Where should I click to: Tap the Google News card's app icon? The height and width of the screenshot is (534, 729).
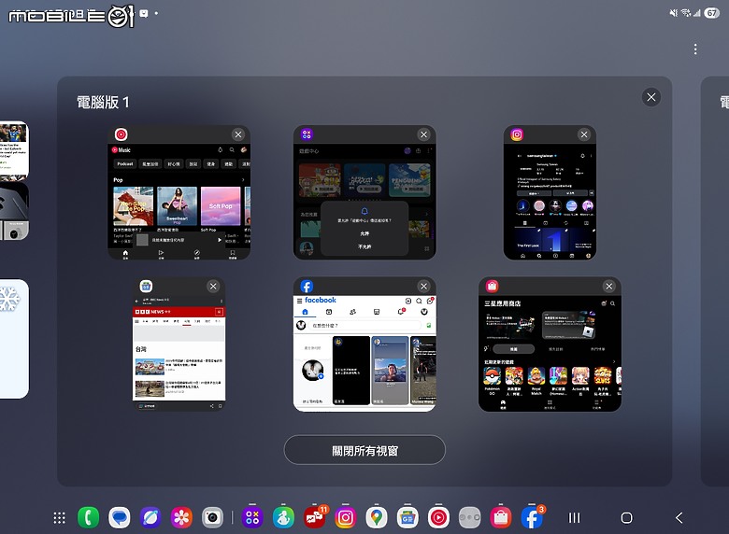pyautogui.click(x=146, y=286)
